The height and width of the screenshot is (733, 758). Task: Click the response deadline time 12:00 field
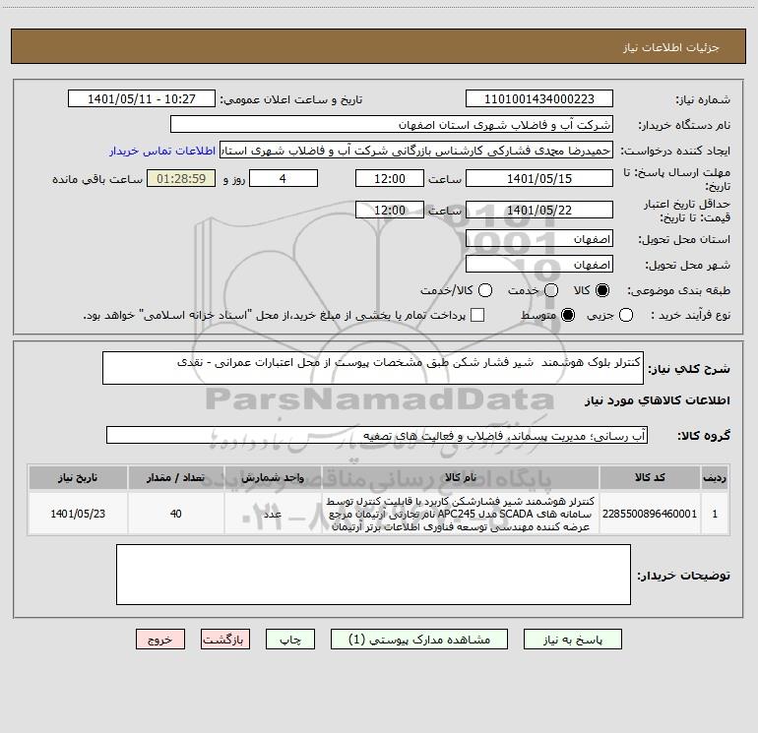(390, 178)
